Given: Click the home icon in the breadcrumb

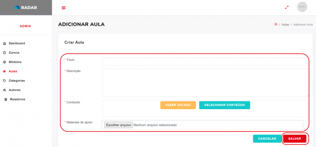Looking at the screenshot, I should click(x=276, y=24).
